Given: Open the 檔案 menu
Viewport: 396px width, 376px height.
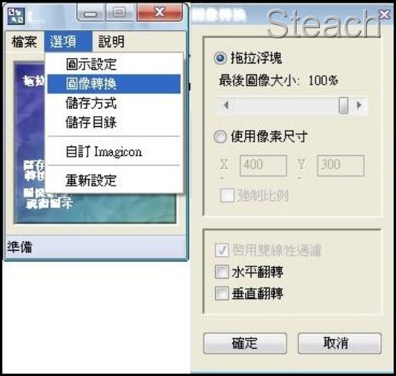Looking at the screenshot, I should click(x=24, y=42).
